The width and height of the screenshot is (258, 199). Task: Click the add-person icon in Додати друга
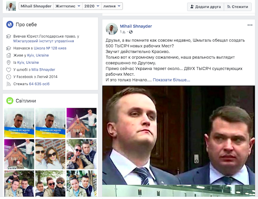[192, 6]
